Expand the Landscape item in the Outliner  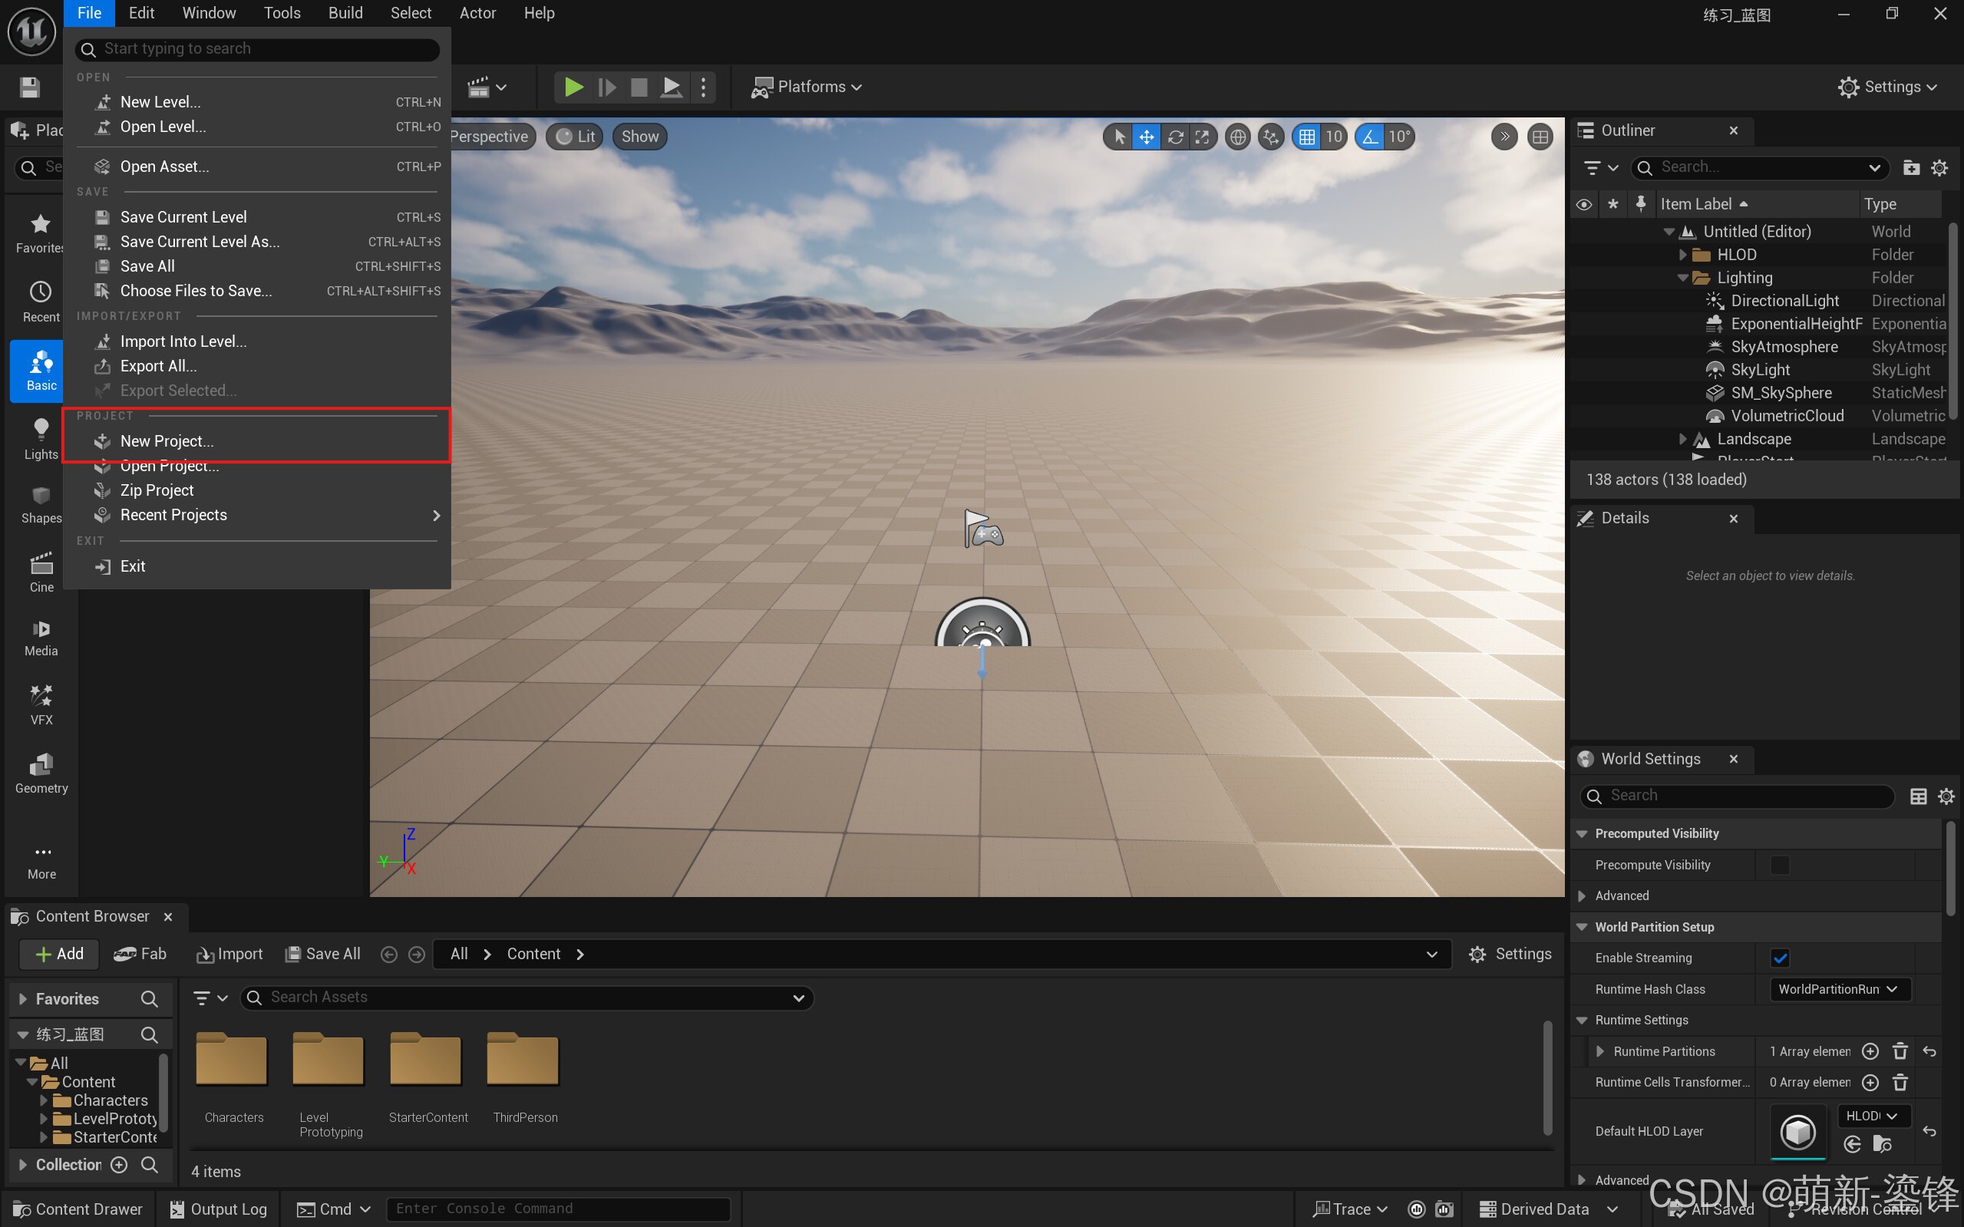click(1682, 439)
